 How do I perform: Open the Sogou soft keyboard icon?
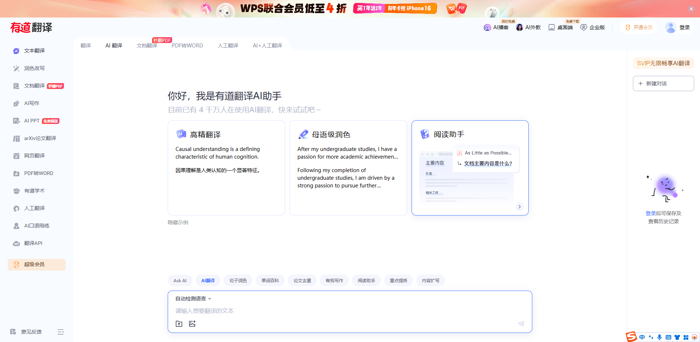coord(668,337)
